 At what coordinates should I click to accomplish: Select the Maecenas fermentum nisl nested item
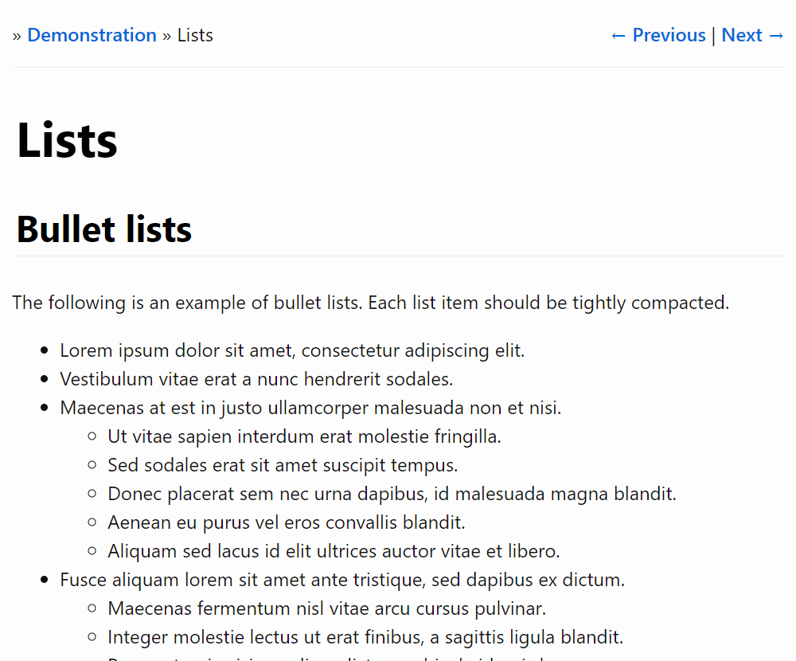click(326, 608)
